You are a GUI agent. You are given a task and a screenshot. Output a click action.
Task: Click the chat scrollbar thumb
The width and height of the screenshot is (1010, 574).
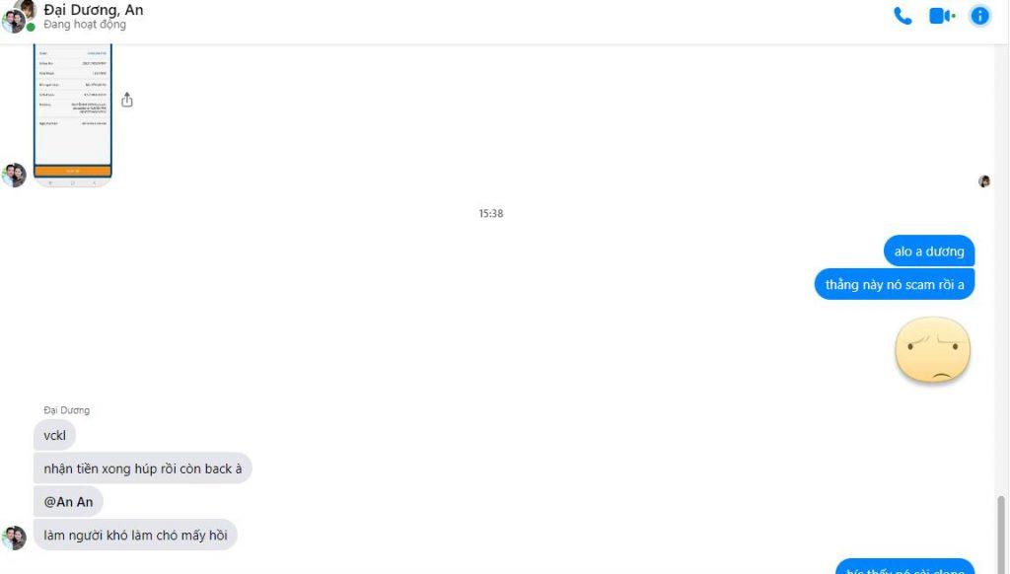click(x=1000, y=533)
